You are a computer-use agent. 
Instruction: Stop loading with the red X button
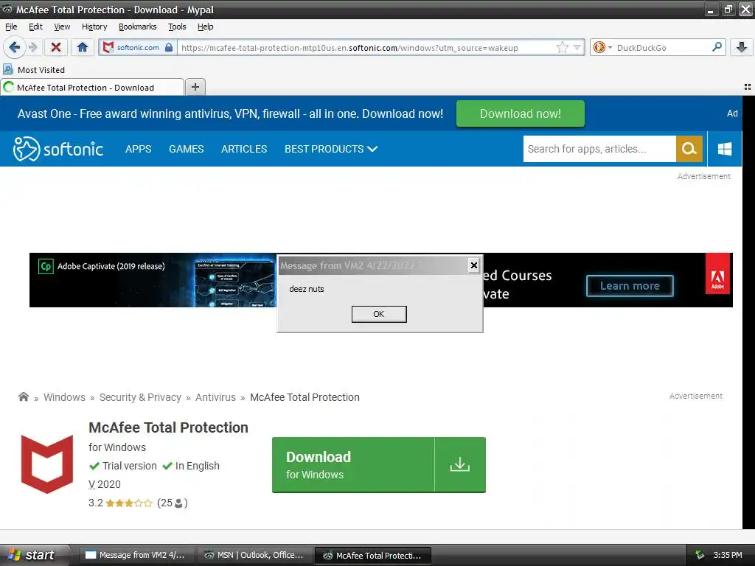(x=56, y=47)
